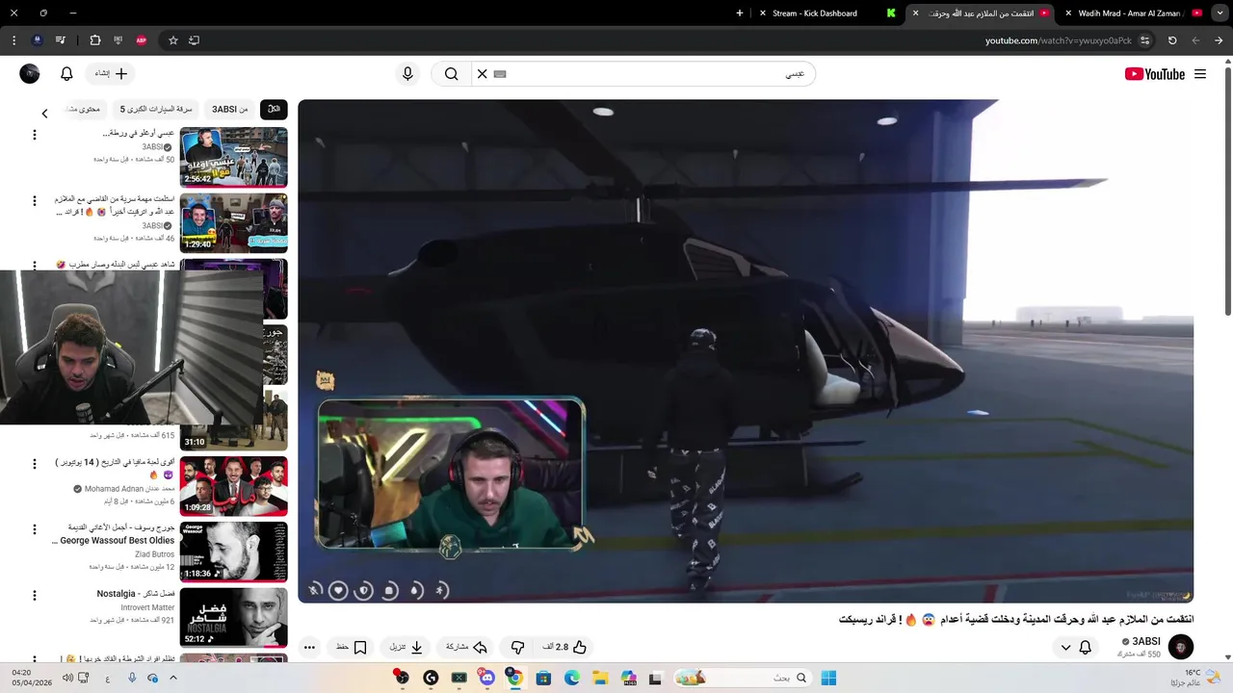
Task: Select the 'سرقة السيارات الكبرى 5' chip
Action: pyautogui.click(x=156, y=110)
